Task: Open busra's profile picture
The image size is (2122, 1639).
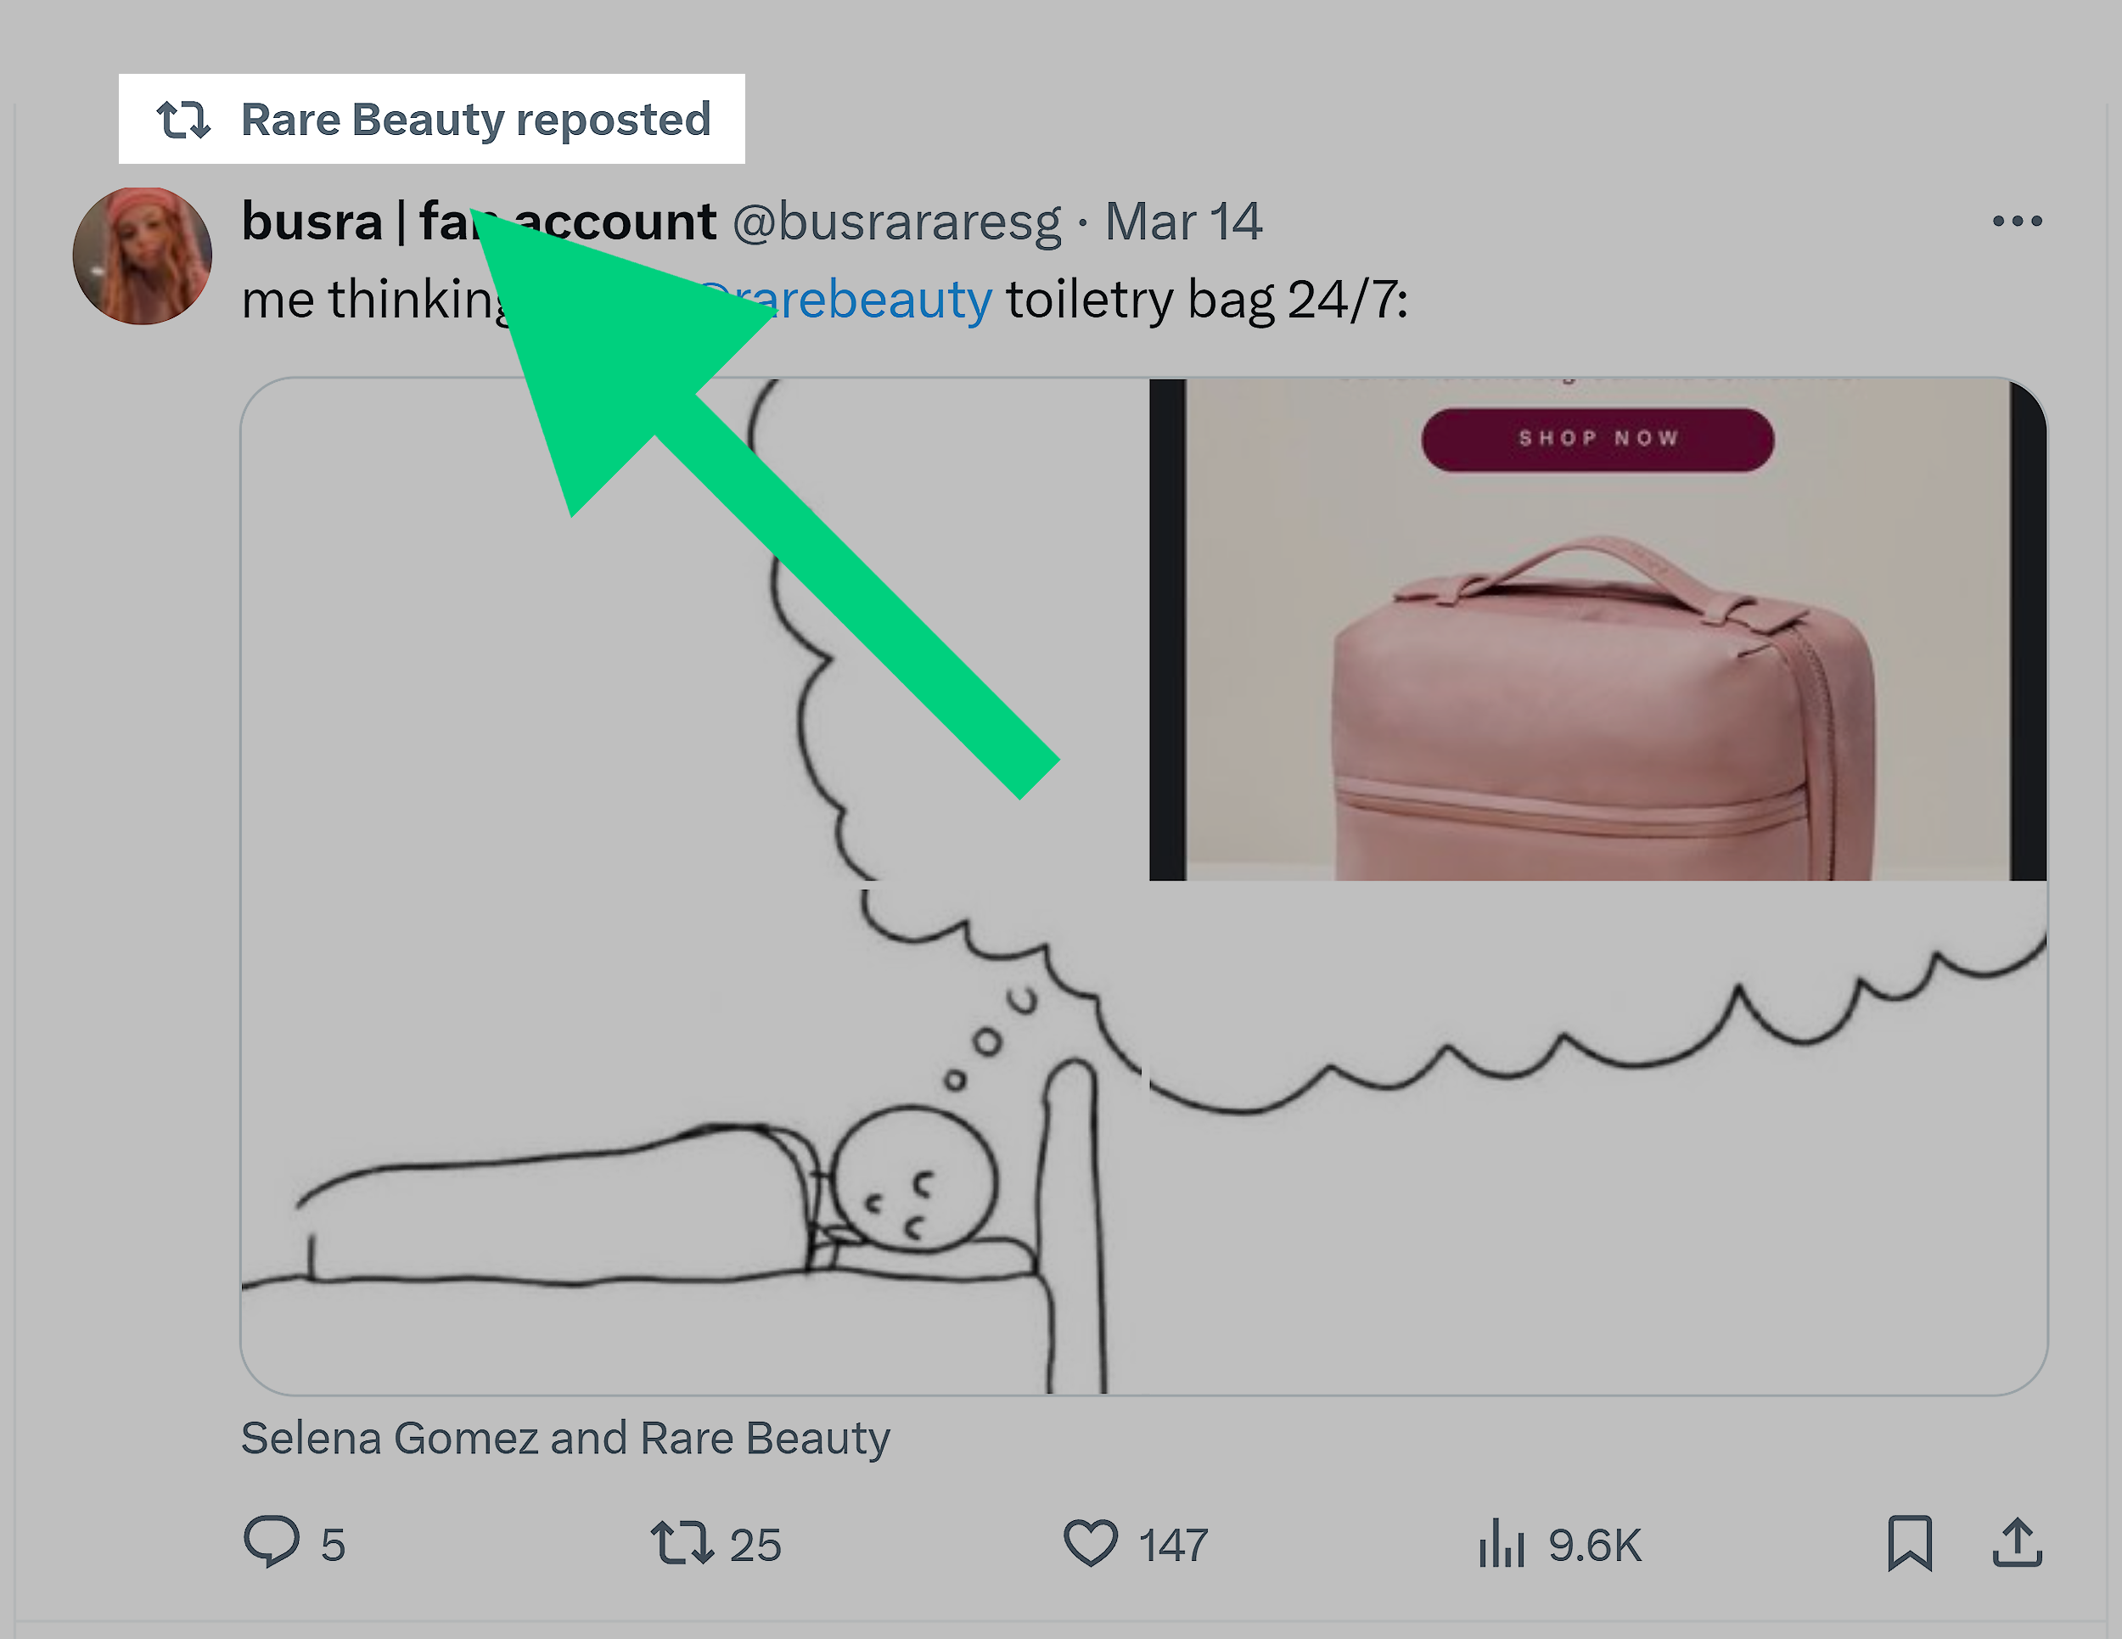Action: tap(143, 255)
